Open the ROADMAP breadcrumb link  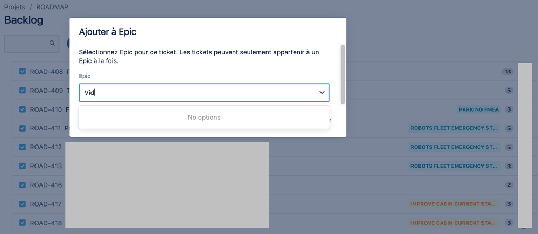[x=52, y=7]
